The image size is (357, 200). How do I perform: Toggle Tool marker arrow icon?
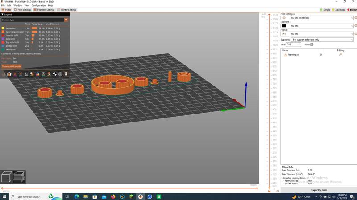(66, 74)
